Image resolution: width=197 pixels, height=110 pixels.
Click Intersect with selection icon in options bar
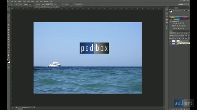[21, 4]
